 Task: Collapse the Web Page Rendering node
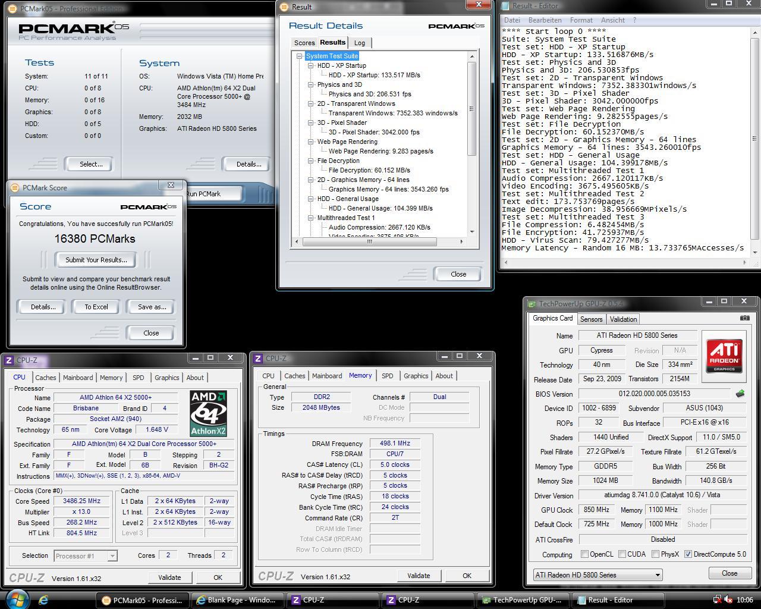[310, 142]
